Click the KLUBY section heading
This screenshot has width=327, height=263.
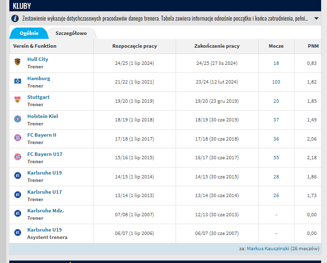tap(22, 6)
